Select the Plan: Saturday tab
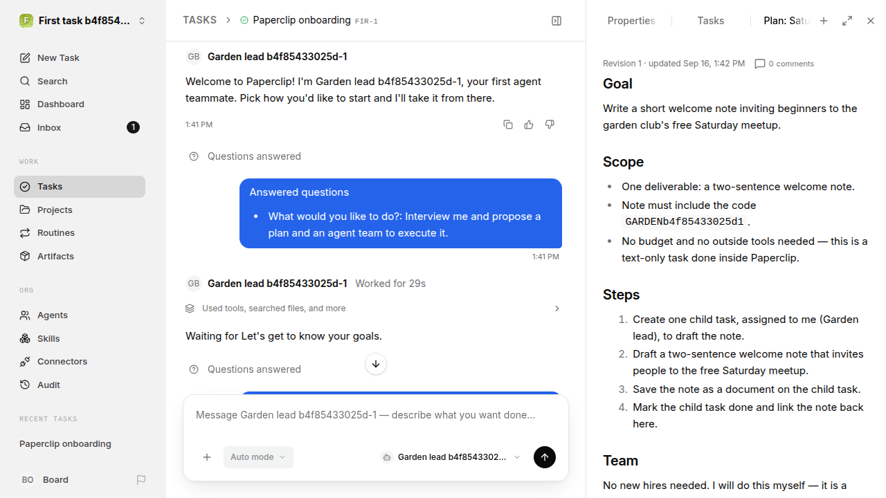This screenshot has height=498, width=886. pyautogui.click(x=786, y=21)
